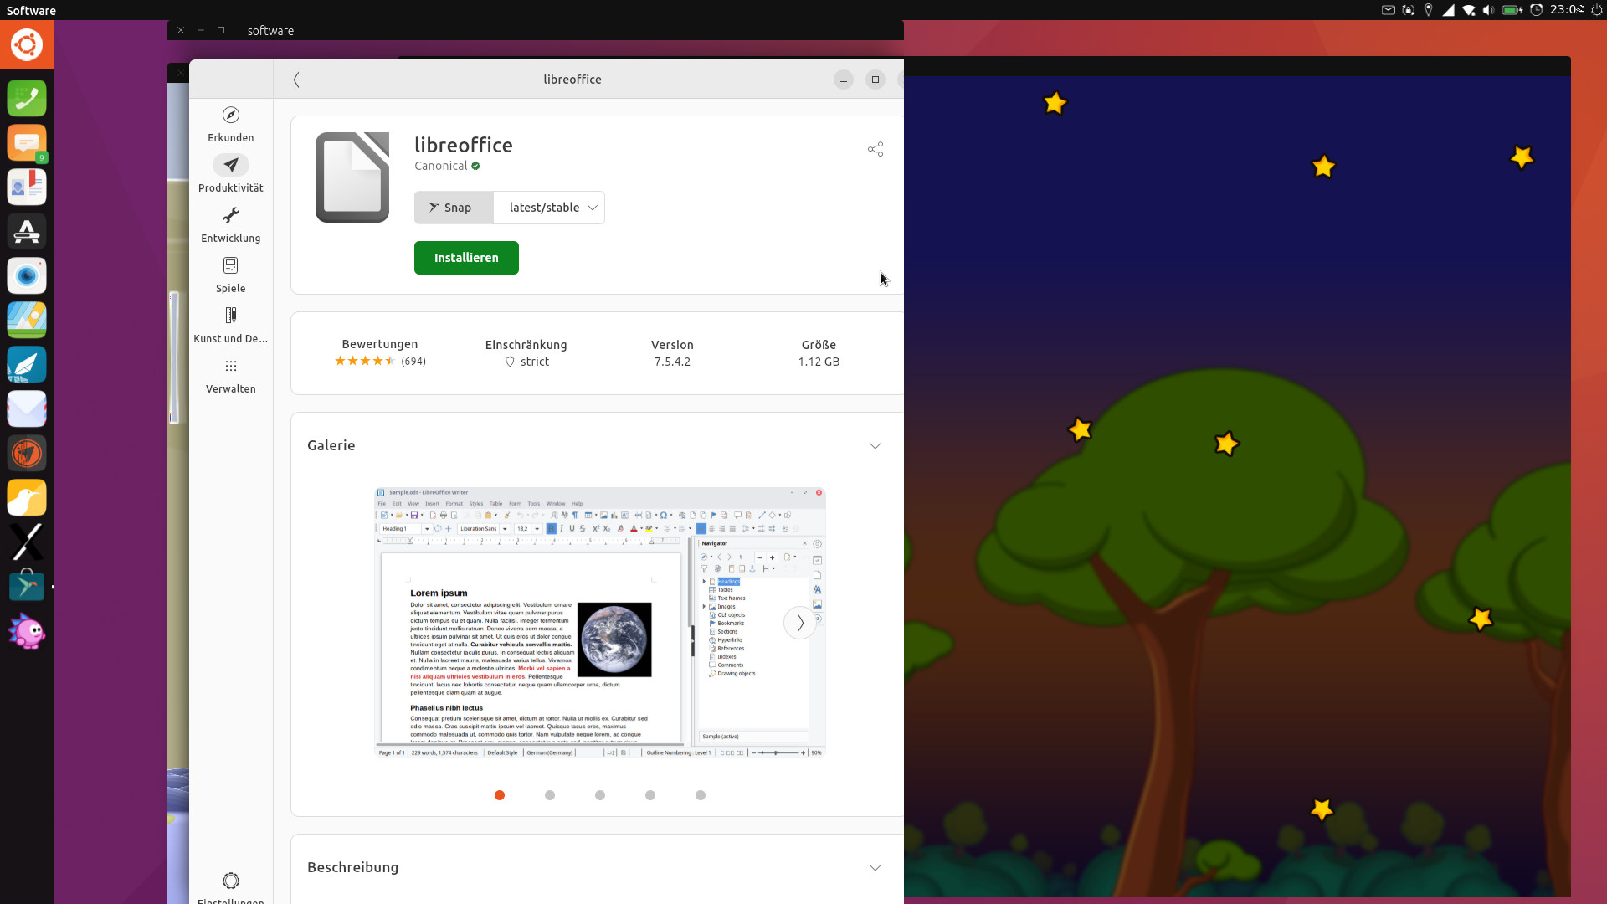Select the third gallery page dot

(x=600, y=795)
